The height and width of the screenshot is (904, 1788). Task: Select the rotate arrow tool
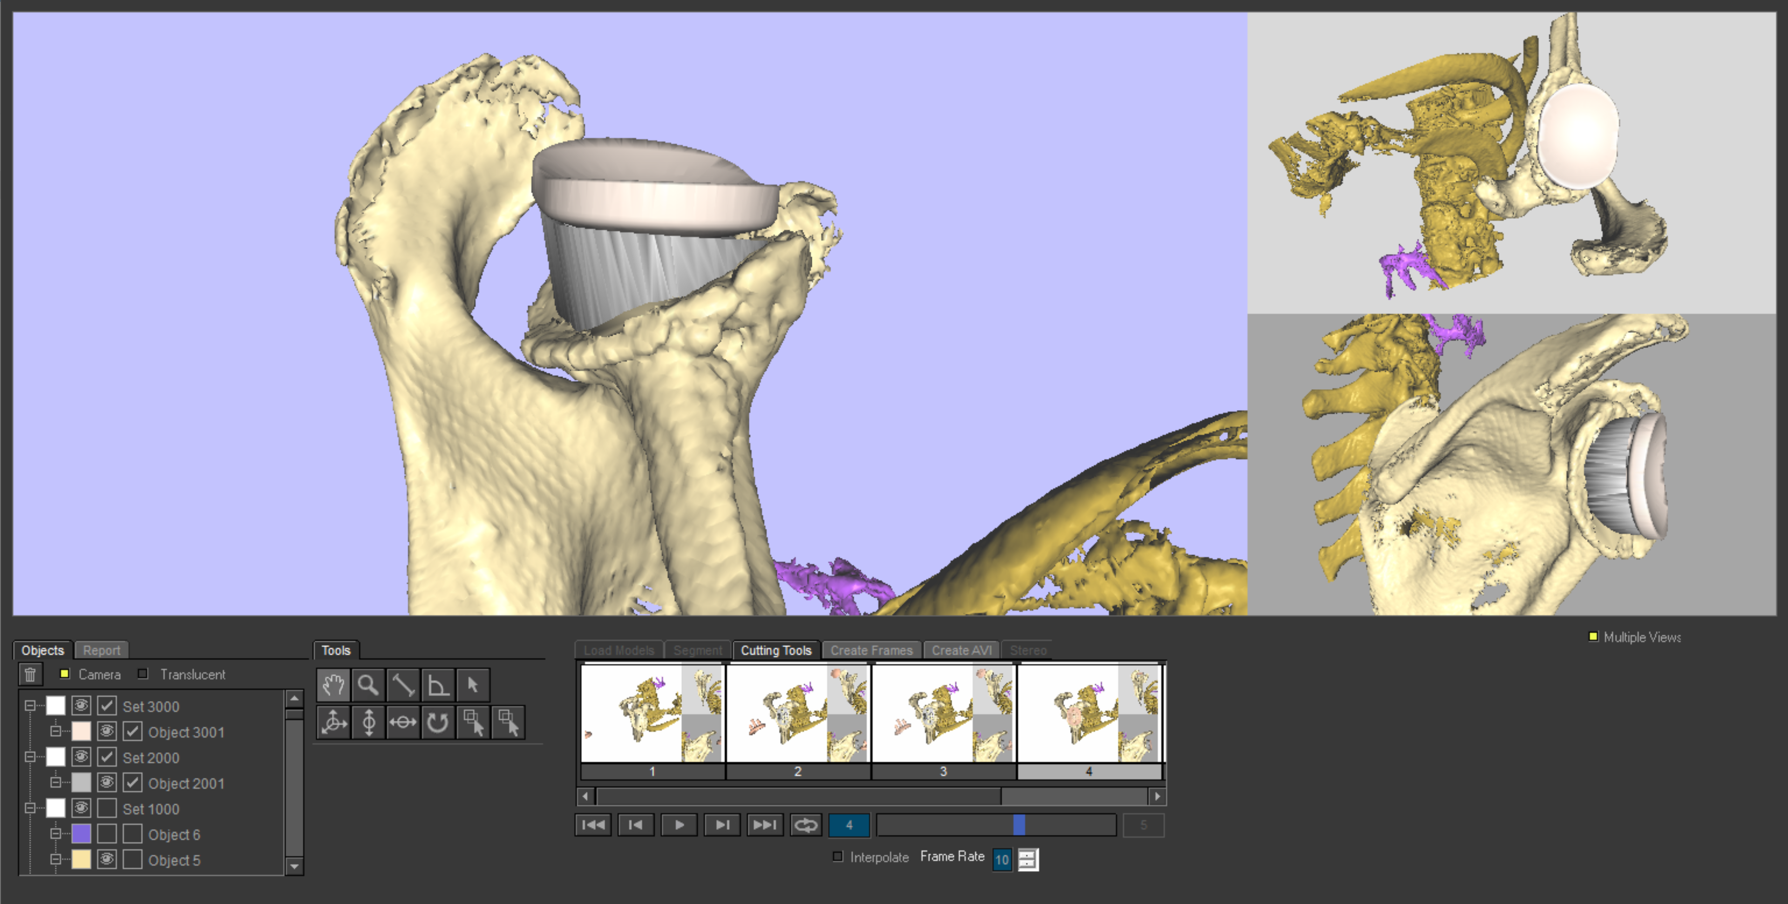pos(438,722)
